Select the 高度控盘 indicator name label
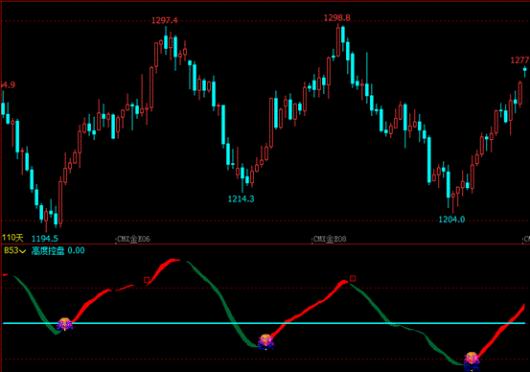The image size is (530, 372). (x=48, y=250)
